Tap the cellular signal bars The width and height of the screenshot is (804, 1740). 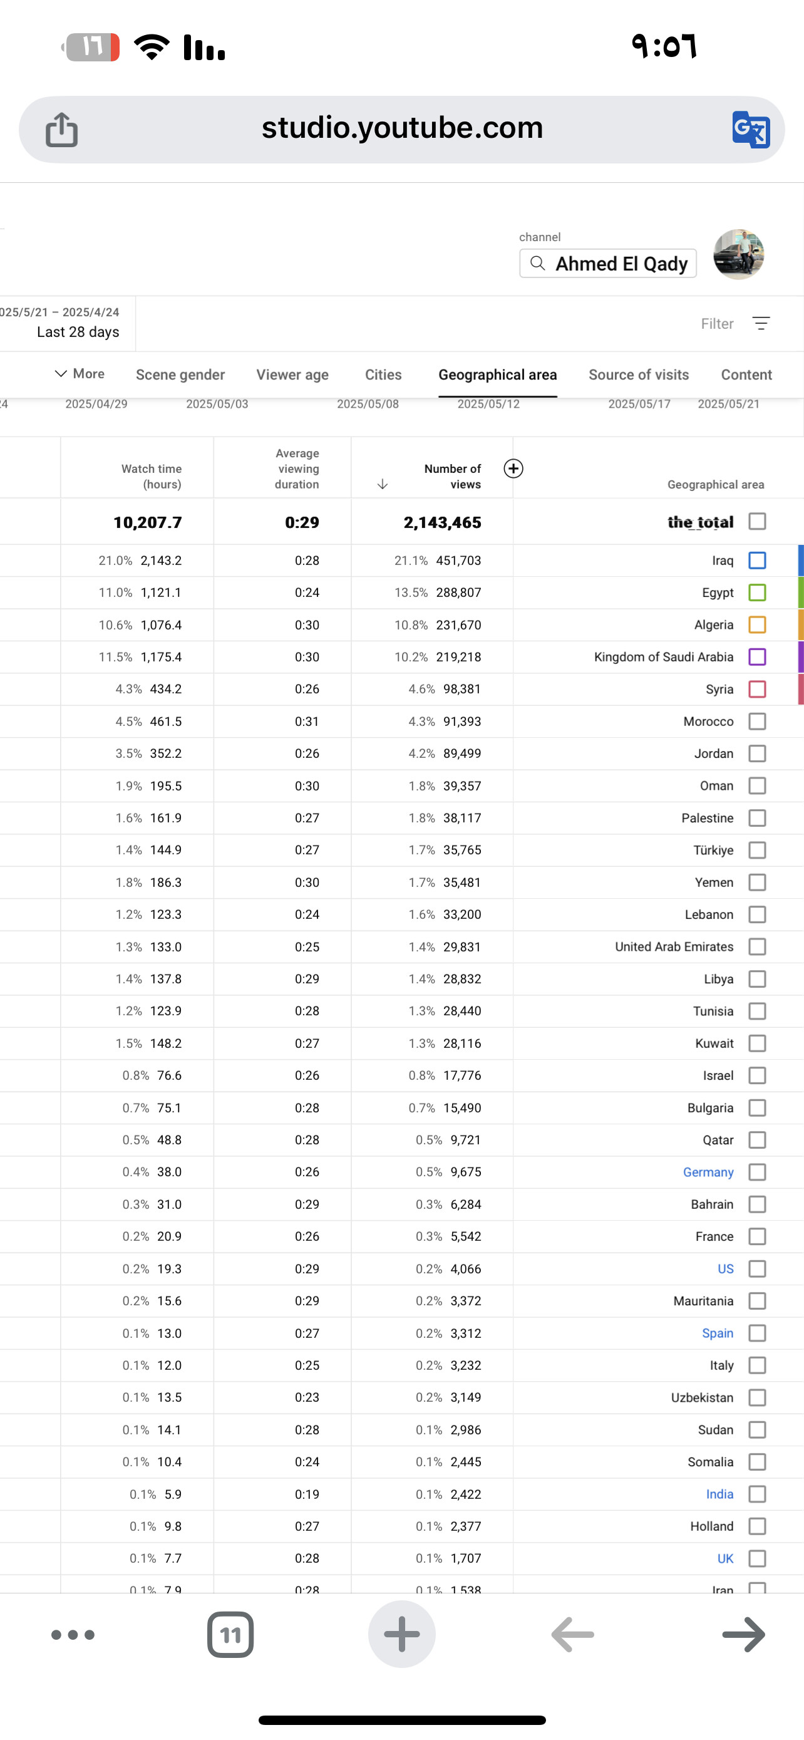pos(204,48)
